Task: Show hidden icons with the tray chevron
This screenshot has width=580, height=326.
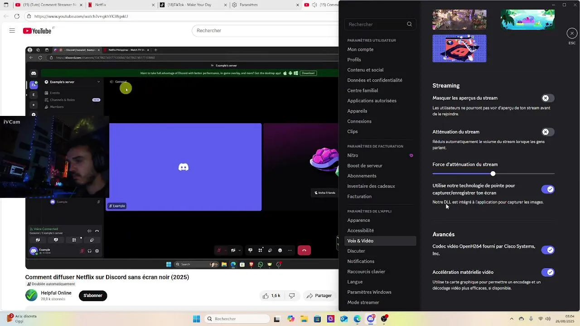Action: [512, 319]
